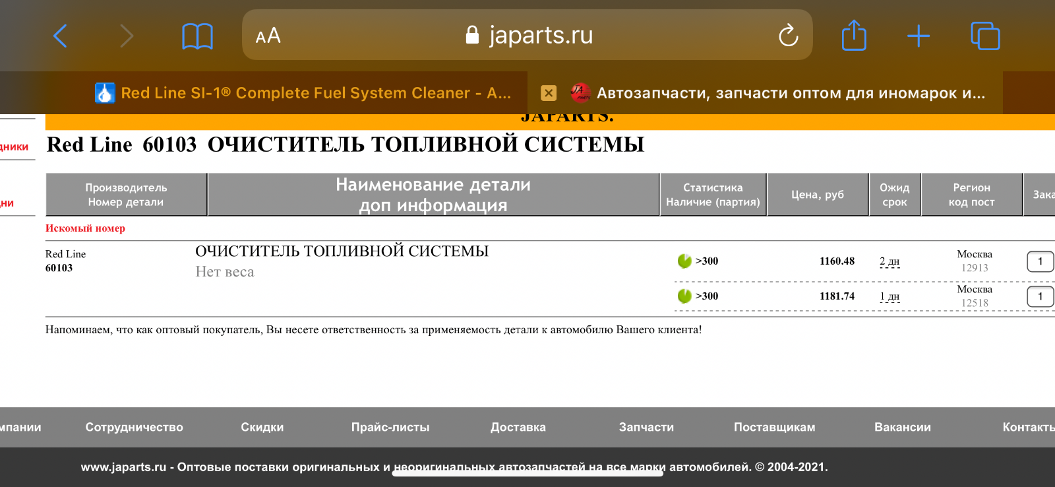Click the 'Искомый номер' red label
This screenshot has width=1055, height=487.
click(x=85, y=228)
